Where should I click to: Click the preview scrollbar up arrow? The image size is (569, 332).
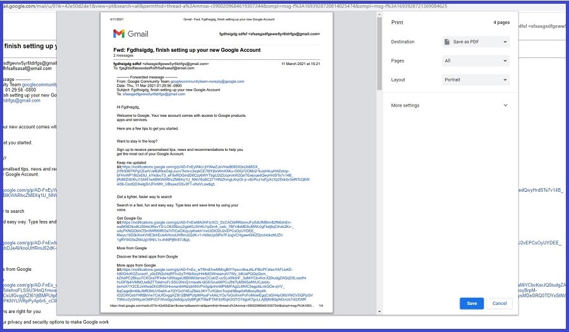click(x=379, y=15)
